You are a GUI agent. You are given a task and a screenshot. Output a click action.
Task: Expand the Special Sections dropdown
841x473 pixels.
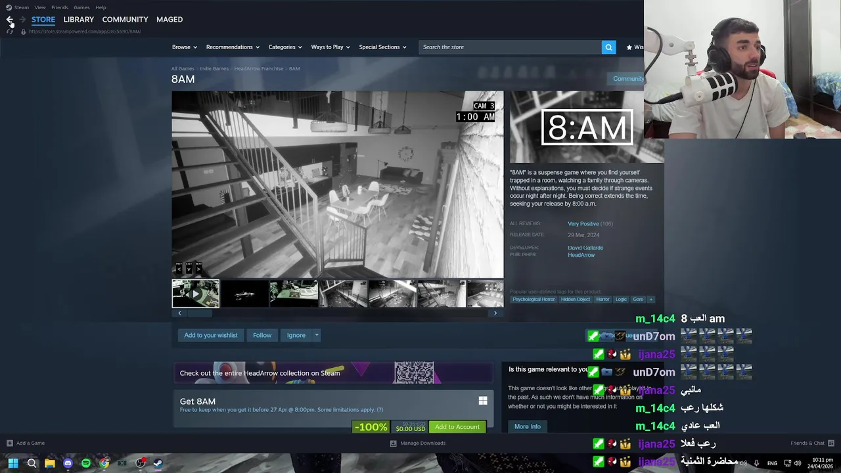coord(383,47)
